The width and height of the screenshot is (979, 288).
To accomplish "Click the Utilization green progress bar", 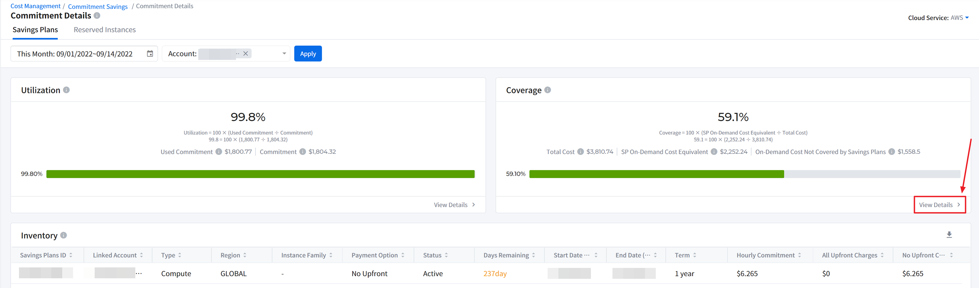I will coord(260,174).
